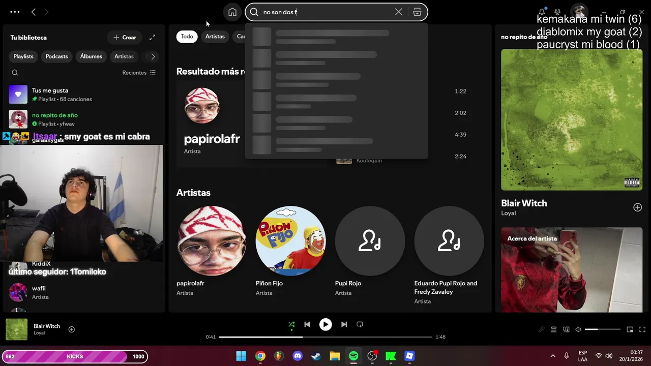Viewport: 651px width, 366px height.
Task: Enter full screen mode
Action: click(642, 329)
